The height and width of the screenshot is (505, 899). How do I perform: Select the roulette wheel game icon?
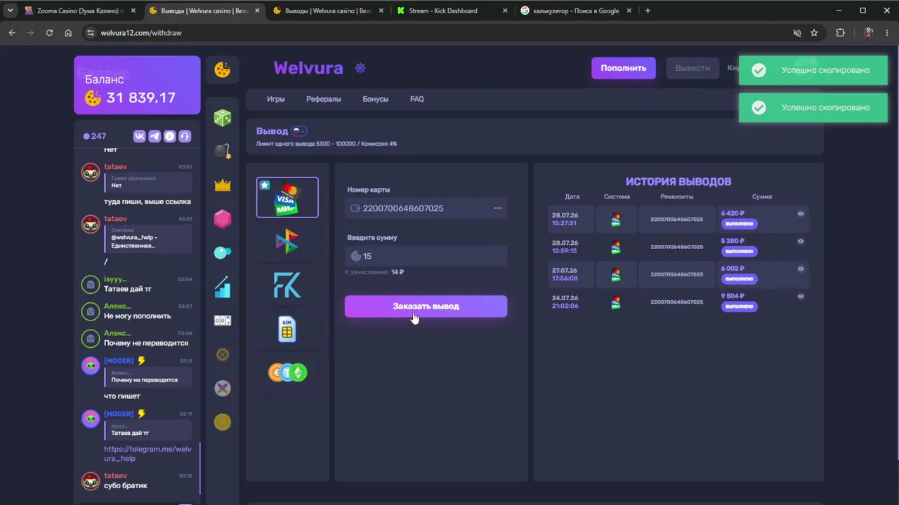(x=223, y=354)
